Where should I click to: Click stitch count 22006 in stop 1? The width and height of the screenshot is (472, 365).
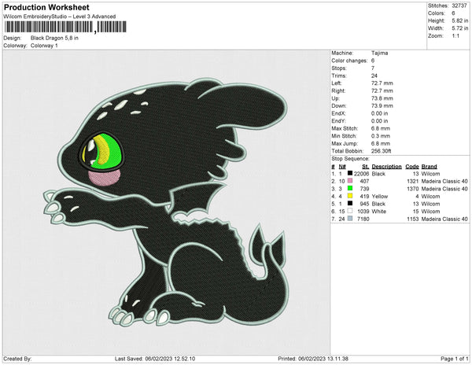point(361,174)
